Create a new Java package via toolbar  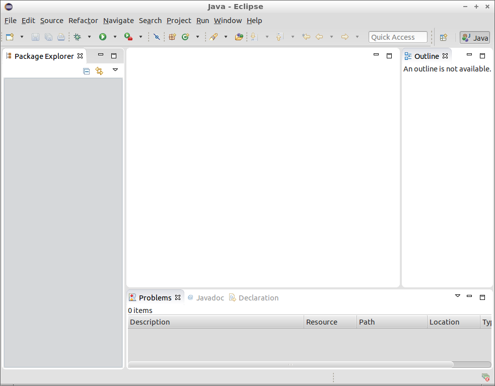tap(172, 37)
